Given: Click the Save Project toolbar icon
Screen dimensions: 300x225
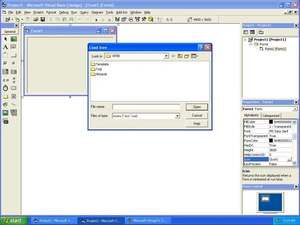Looking at the screenshot, I should click(43, 19).
